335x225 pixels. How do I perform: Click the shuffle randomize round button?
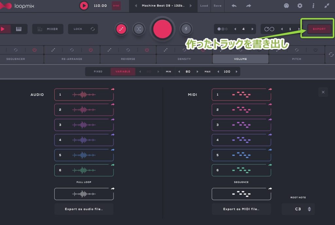139,29
